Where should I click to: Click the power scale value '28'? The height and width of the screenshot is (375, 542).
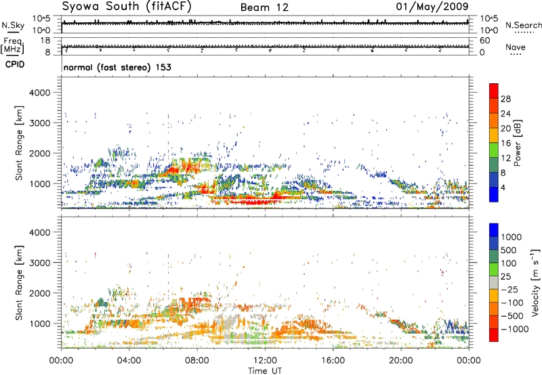pyautogui.click(x=505, y=99)
